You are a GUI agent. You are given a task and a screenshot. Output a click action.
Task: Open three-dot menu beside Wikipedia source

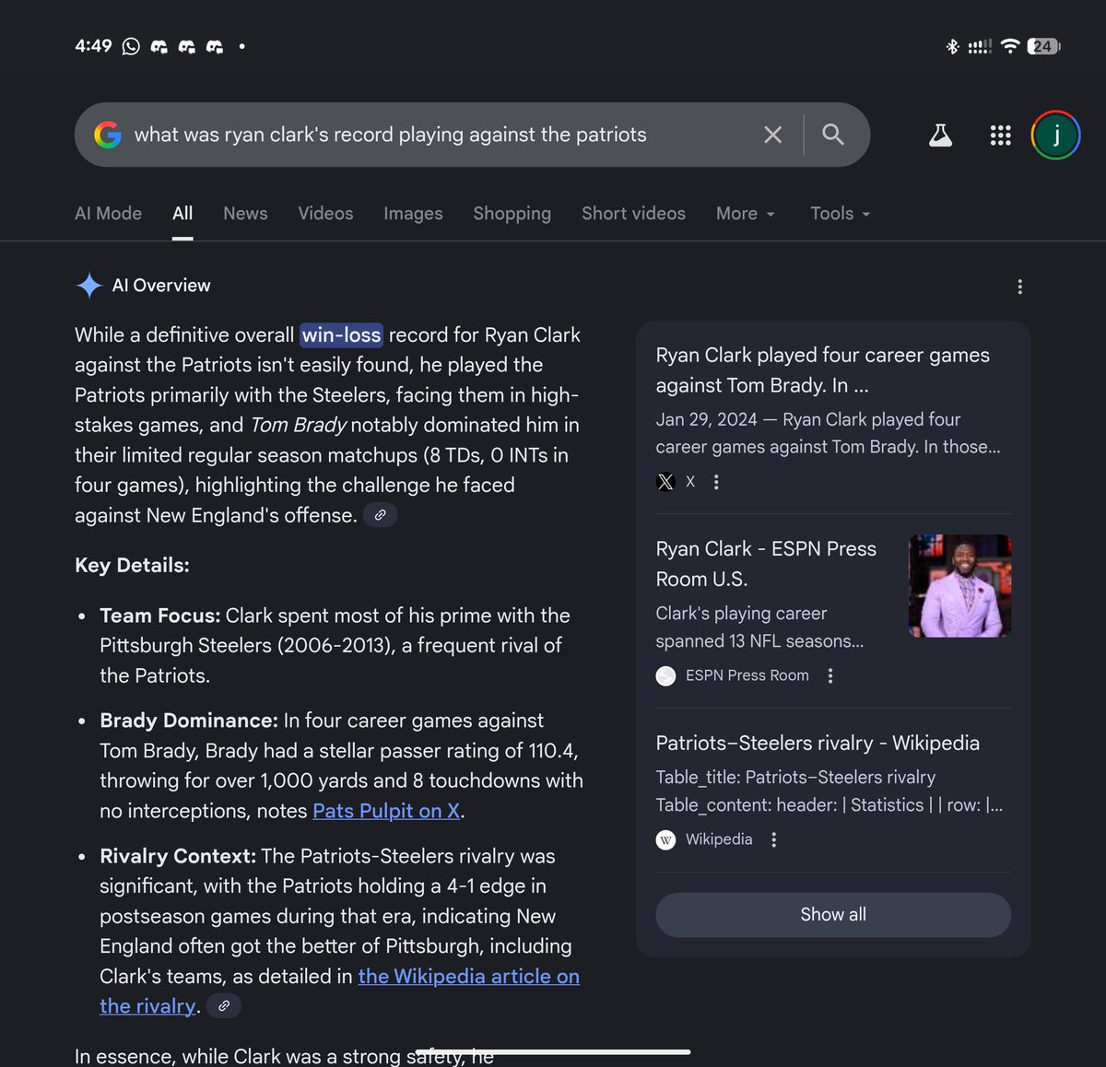[774, 839]
